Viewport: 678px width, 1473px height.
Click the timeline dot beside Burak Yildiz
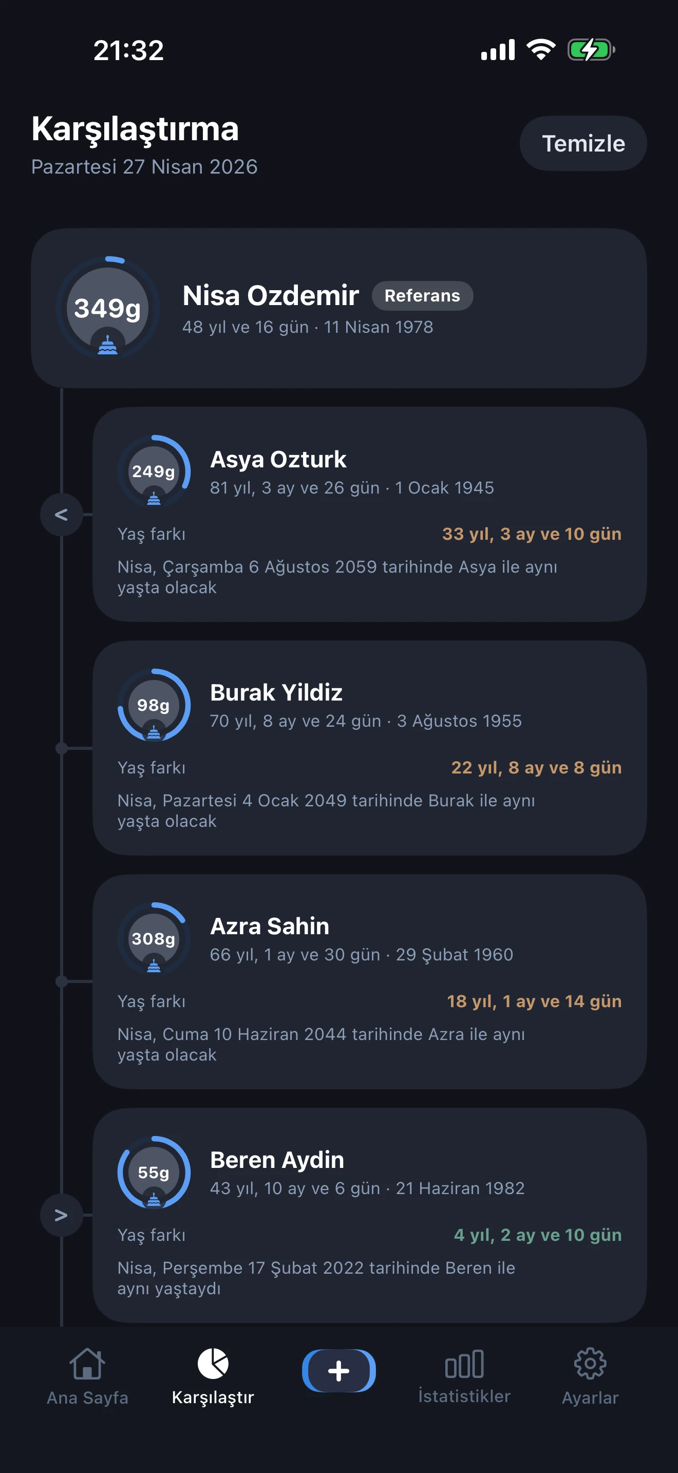click(x=62, y=748)
